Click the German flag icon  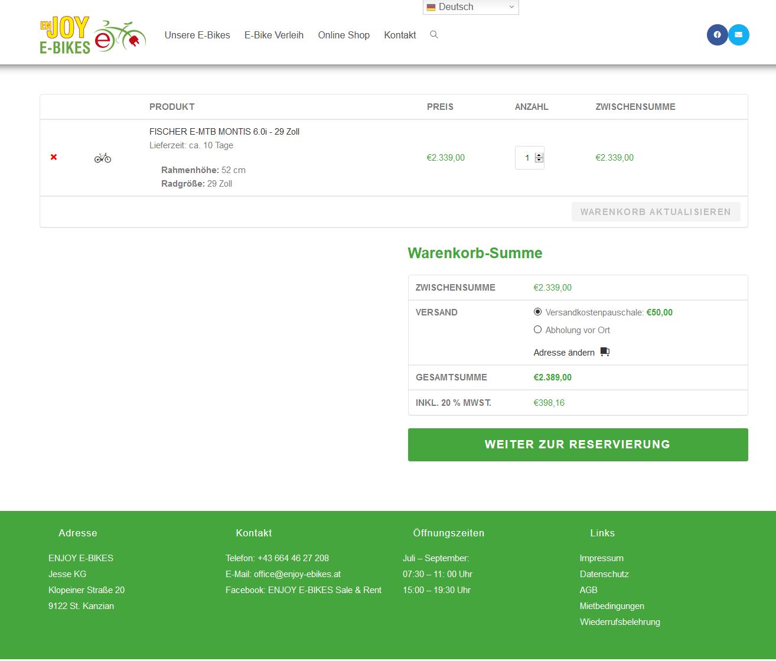pyautogui.click(x=431, y=7)
